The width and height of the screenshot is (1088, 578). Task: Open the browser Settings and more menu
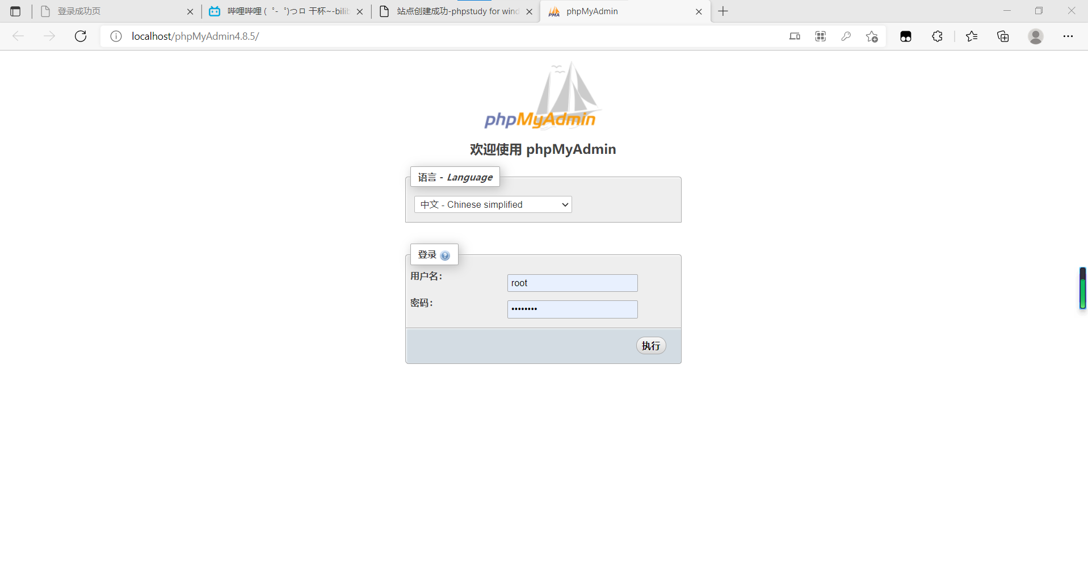pyautogui.click(x=1068, y=36)
